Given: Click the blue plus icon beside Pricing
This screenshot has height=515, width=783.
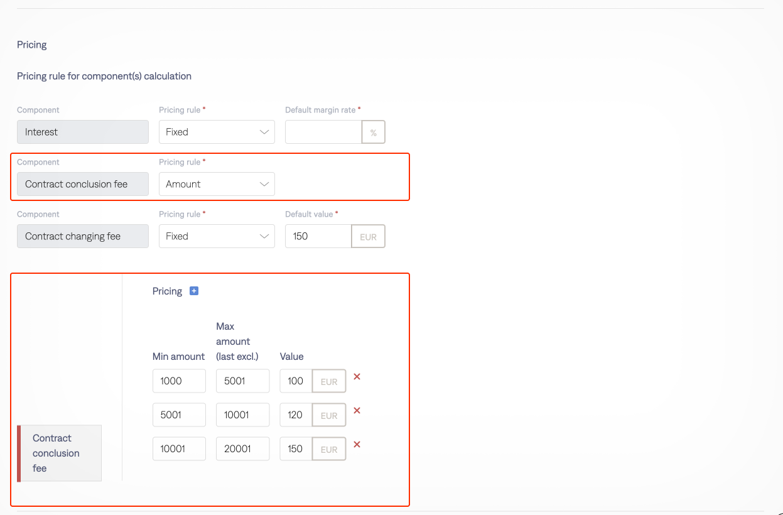Looking at the screenshot, I should coord(194,291).
